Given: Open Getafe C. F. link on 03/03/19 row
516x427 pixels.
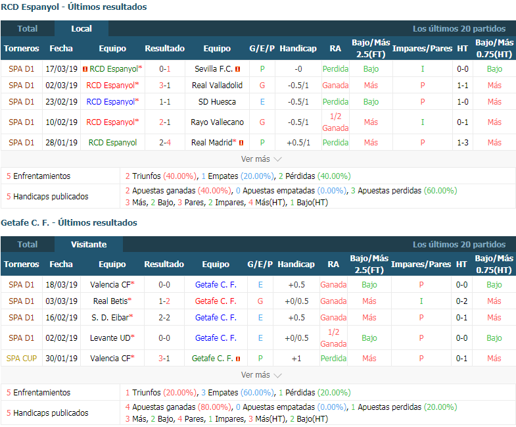Looking at the screenshot, I should click(x=216, y=301).
